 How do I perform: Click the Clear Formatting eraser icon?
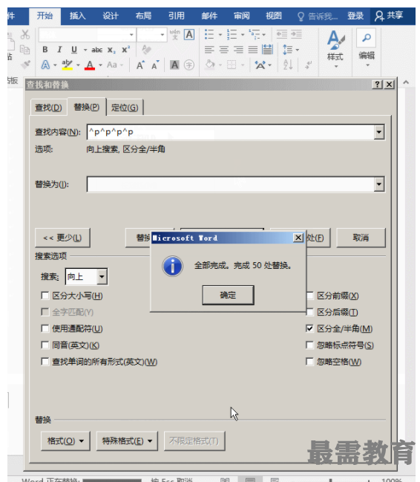146,50
